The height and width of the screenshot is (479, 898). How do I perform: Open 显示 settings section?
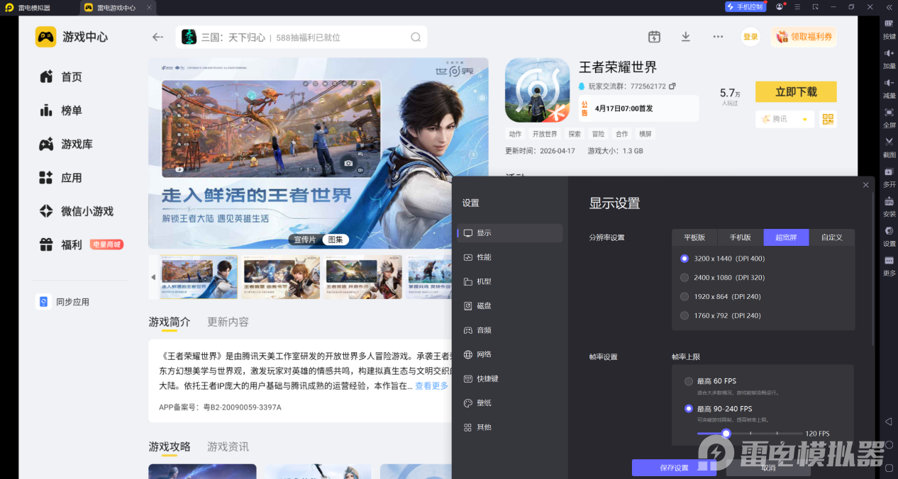pos(510,233)
